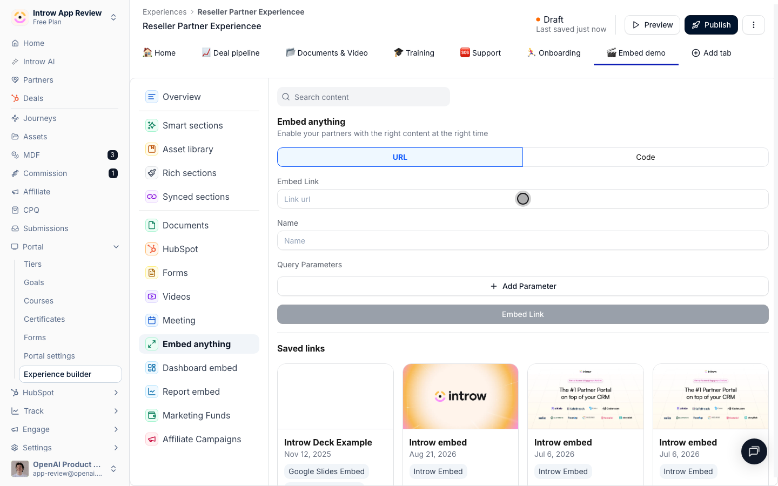Open the Asset library icon
The image size is (778, 486).
tap(152, 149)
